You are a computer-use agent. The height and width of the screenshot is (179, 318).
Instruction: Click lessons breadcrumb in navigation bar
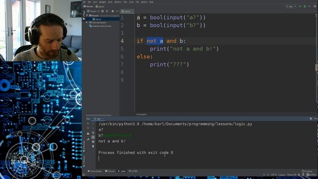pyautogui.click(x=88, y=6)
